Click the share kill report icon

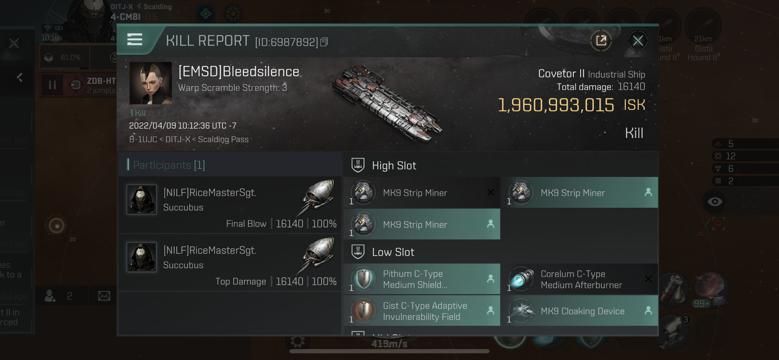tap(601, 40)
